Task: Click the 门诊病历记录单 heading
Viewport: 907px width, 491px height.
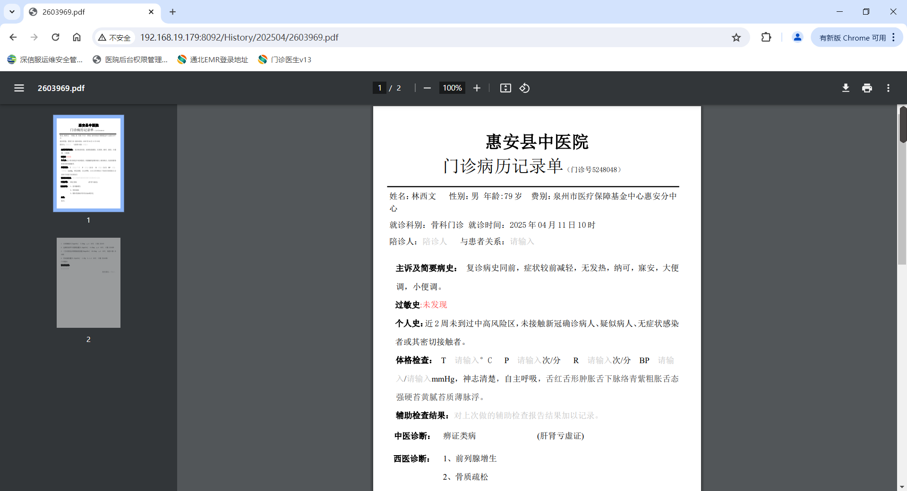Action: (503, 166)
